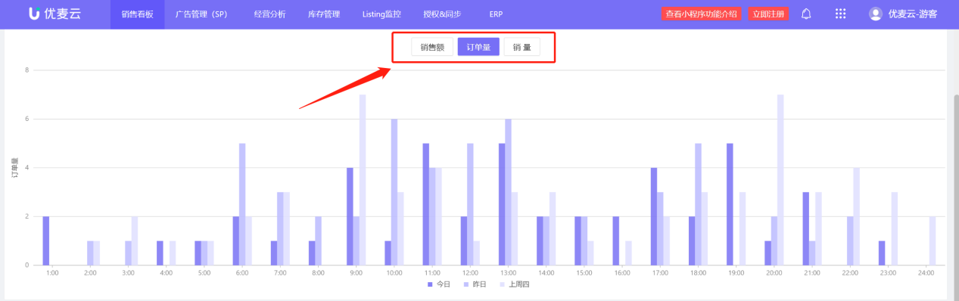Select the 订单量 chart option
Viewport: 959px width, 301px height.
[478, 47]
